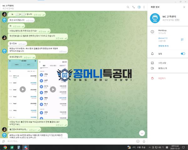Image resolution: width=188 pixels, height=150 pixels.
Task: Open the three-dot chat options menu
Action: (x=144, y=7)
